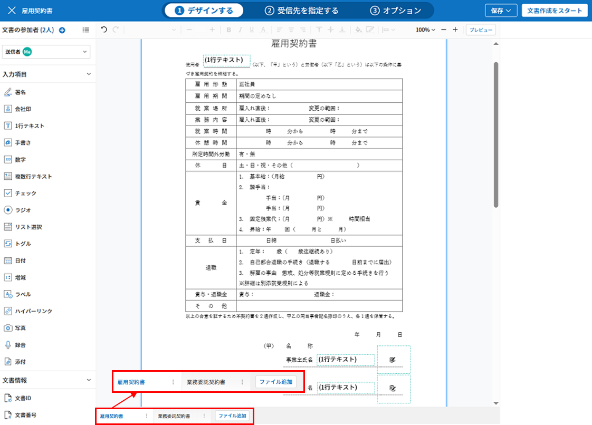Click the 写真 photo field icon

8,329
